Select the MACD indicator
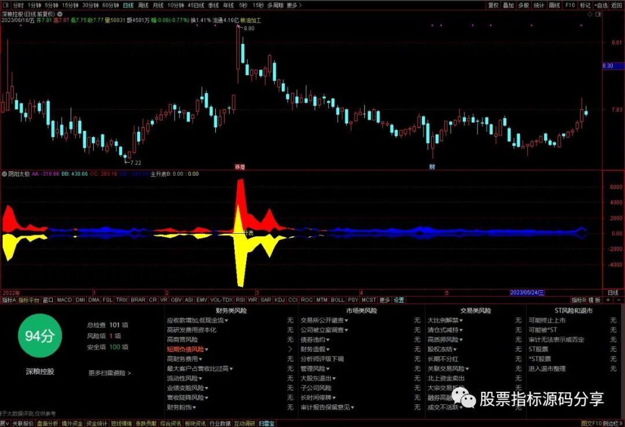 coord(64,300)
